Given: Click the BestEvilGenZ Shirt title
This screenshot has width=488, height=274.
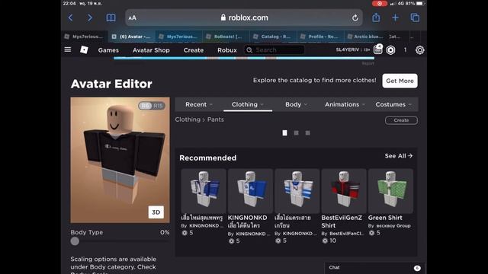Looking at the screenshot, I should (342, 221).
